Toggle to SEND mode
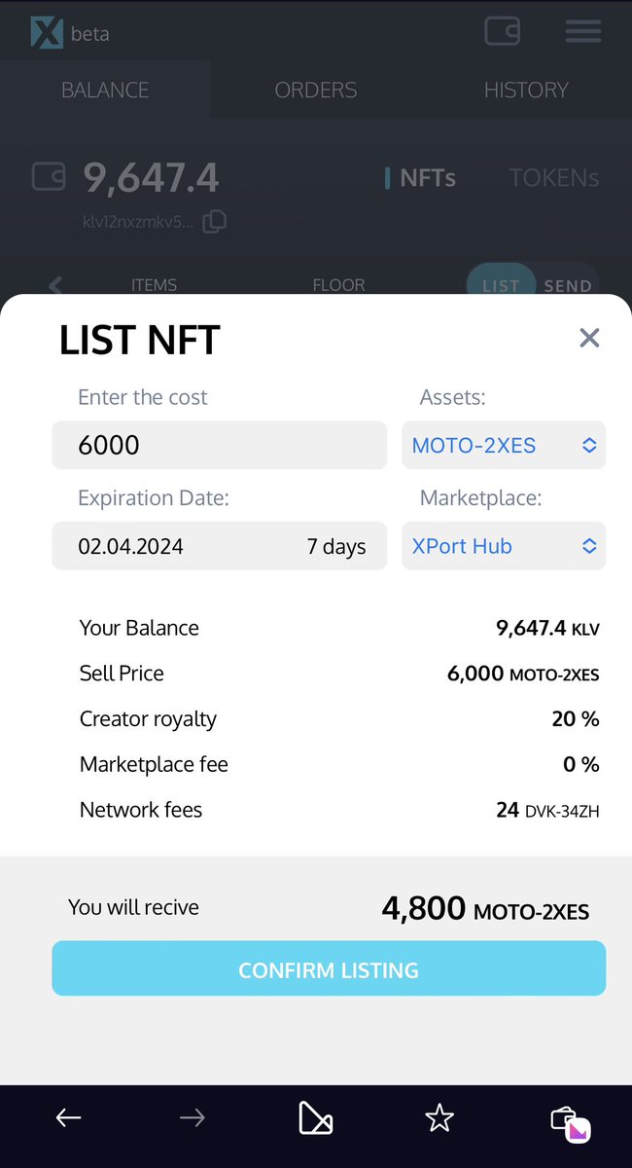Image resolution: width=632 pixels, height=1168 pixels. [x=568, y=286]
